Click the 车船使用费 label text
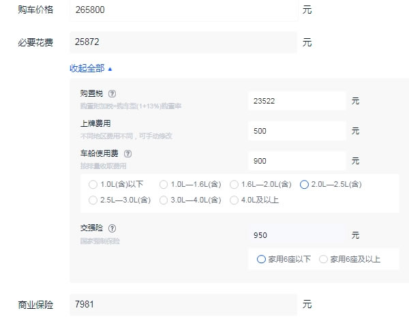Viewport: 409px width, 317px height. point(100,153)
